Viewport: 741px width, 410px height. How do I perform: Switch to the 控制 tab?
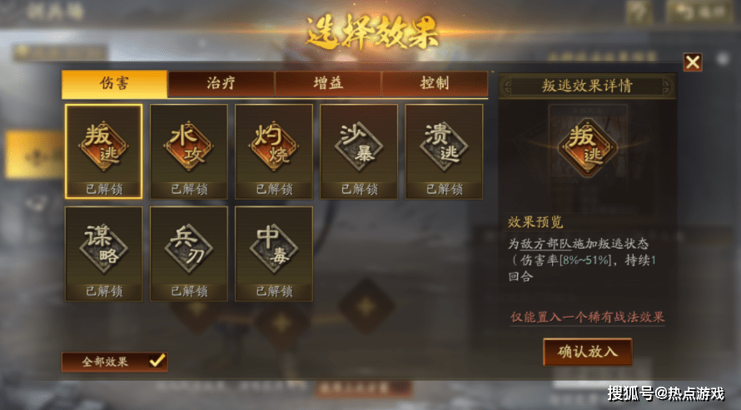tap(435, 83)
